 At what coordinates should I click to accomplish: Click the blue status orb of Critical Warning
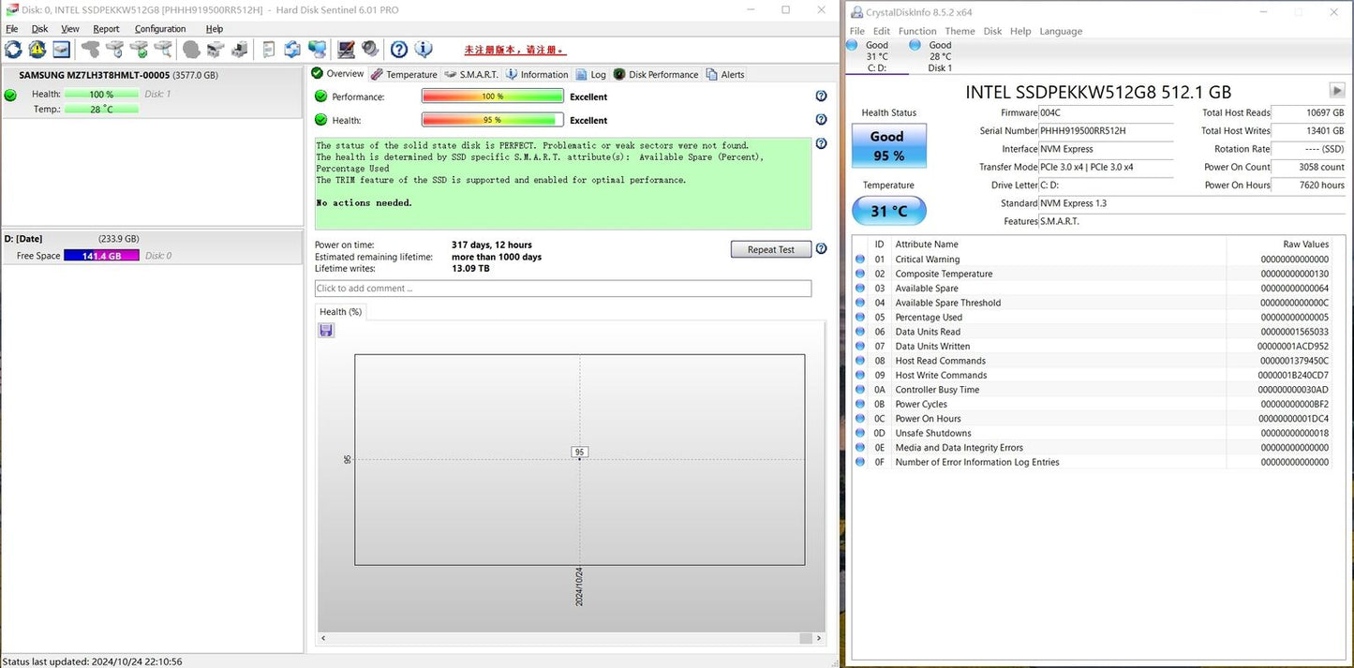tap(860, 260)
